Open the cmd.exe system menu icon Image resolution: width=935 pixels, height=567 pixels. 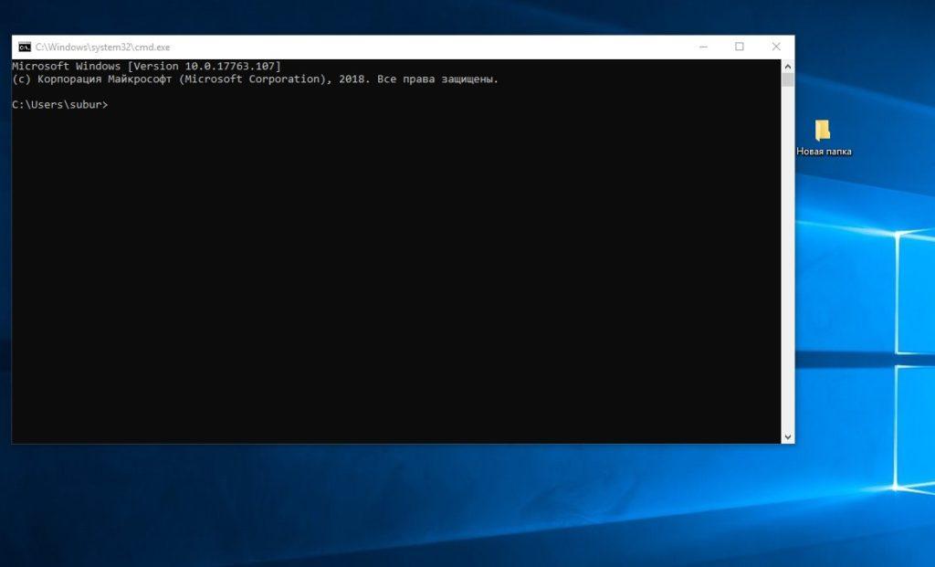point(25,47)
